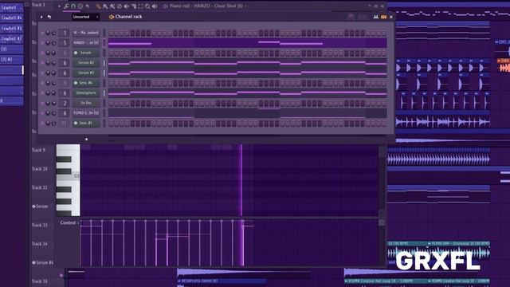Screen dimensions: 510x287
Task: Toggle the piano roll snap magnet
Action: pyautogui.click(x=73, y=6)
